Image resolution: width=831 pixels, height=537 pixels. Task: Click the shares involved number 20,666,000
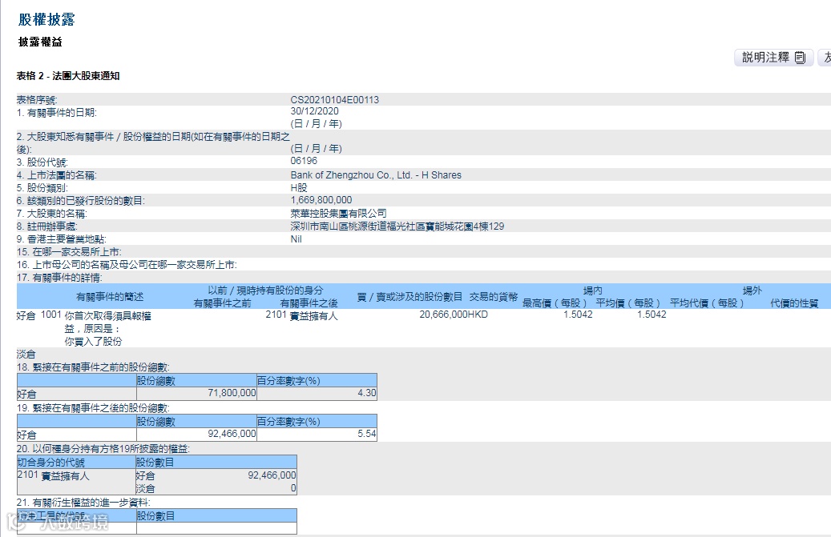pos(443,315)
